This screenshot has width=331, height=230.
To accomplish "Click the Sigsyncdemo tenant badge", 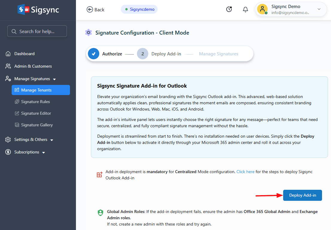I will click(x=139, y=9).
